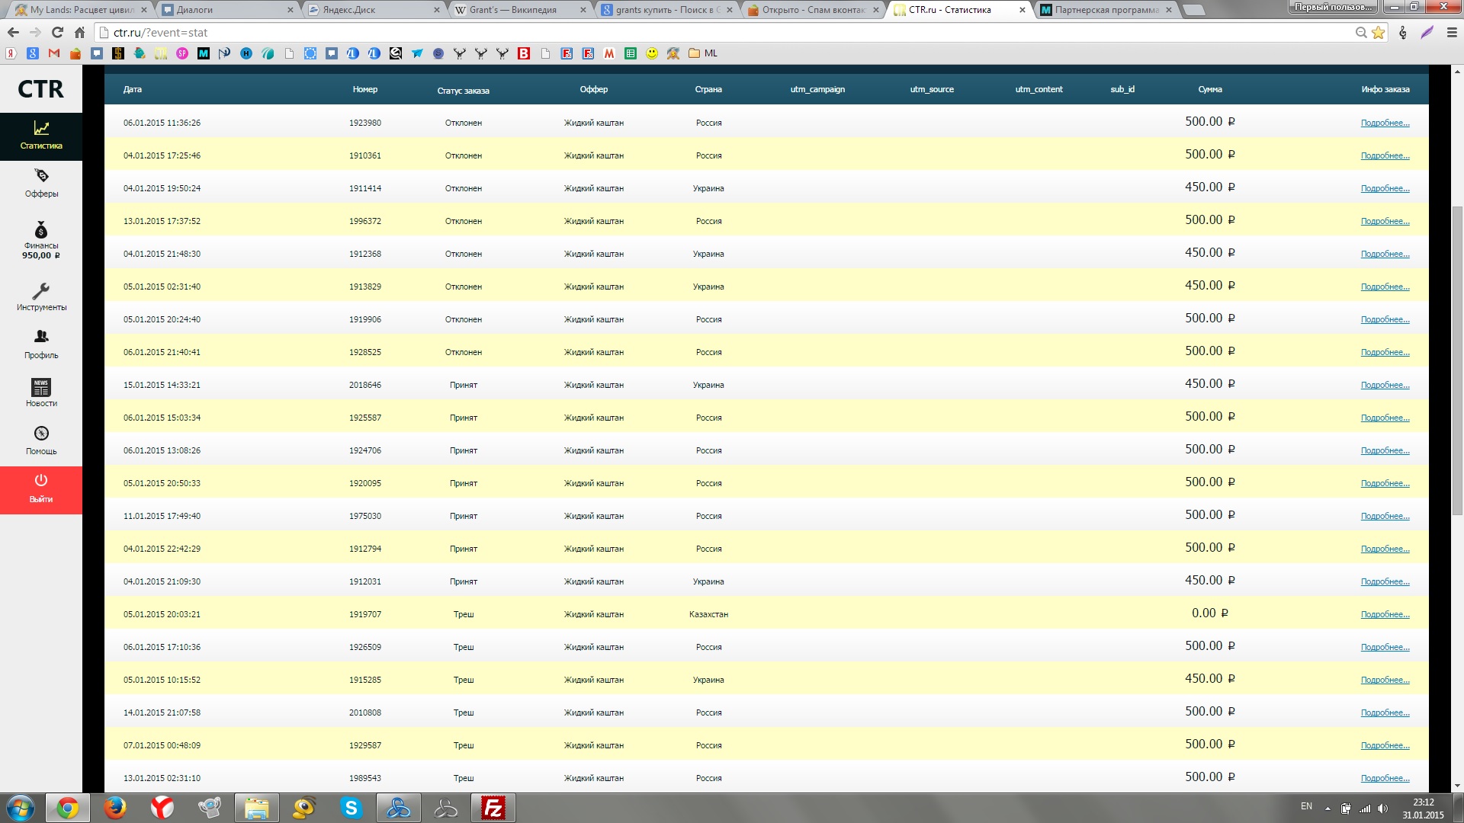Open the Офферы tag icon
The height and width of the screenshot is (823, 1464).
[x=41, y=176]
